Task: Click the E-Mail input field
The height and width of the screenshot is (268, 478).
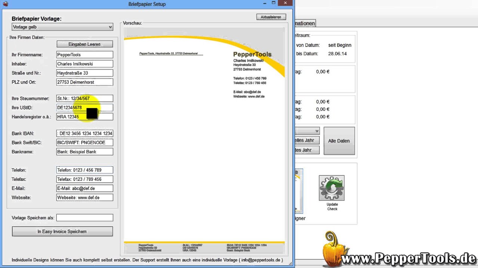Action: tap(85, 189)
